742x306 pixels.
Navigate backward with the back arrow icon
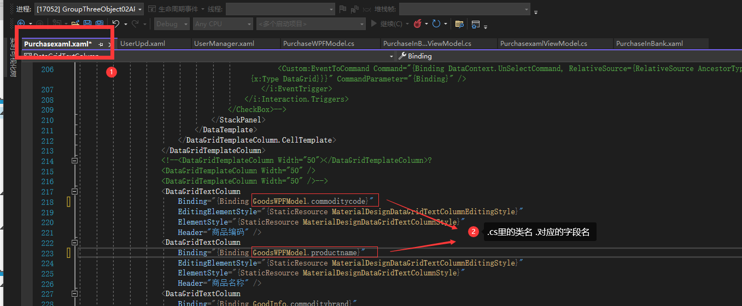[x=21, y=24]
